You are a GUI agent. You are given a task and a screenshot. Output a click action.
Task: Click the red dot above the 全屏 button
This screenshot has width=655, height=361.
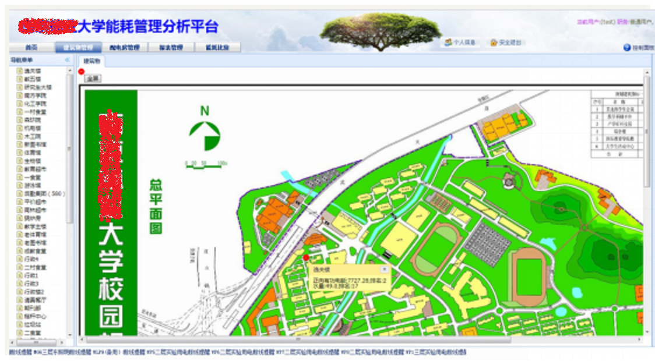82,71
